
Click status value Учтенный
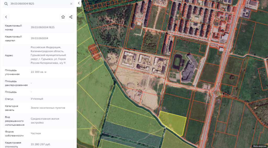tap(37, 99)
